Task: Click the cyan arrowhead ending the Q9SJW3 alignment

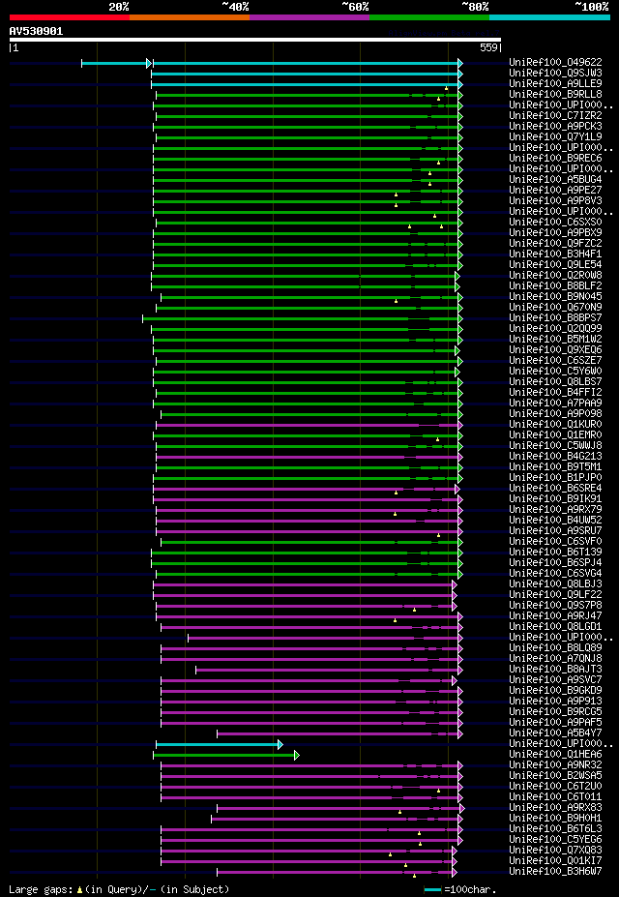Action: point(460,74)
